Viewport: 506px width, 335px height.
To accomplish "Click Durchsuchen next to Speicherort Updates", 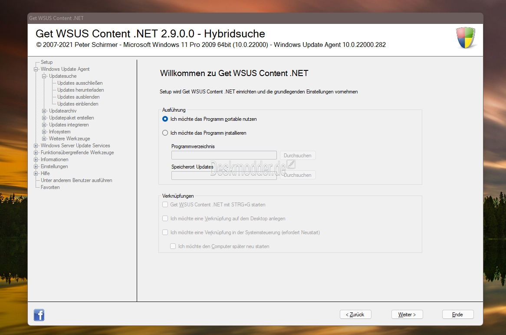I will click(298, 175).
